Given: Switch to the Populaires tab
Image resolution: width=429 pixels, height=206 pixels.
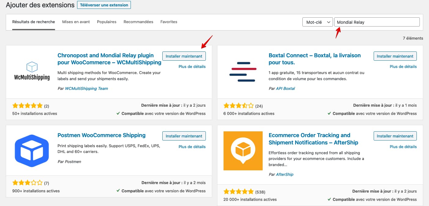Looking at the screenshot, I should (106, 22).
